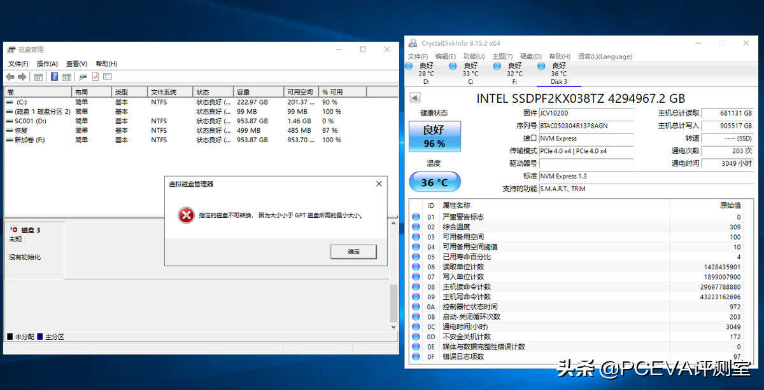Click the 222.97 GB capacity cell
The height and width of the screenshot is (390, 764).
253,102
